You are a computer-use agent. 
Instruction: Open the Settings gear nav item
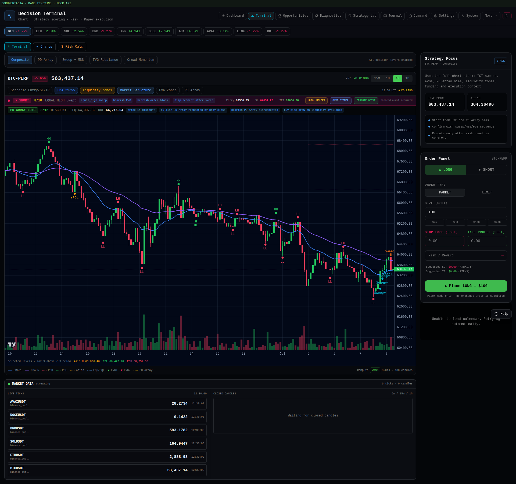click(x=444, y=16)
